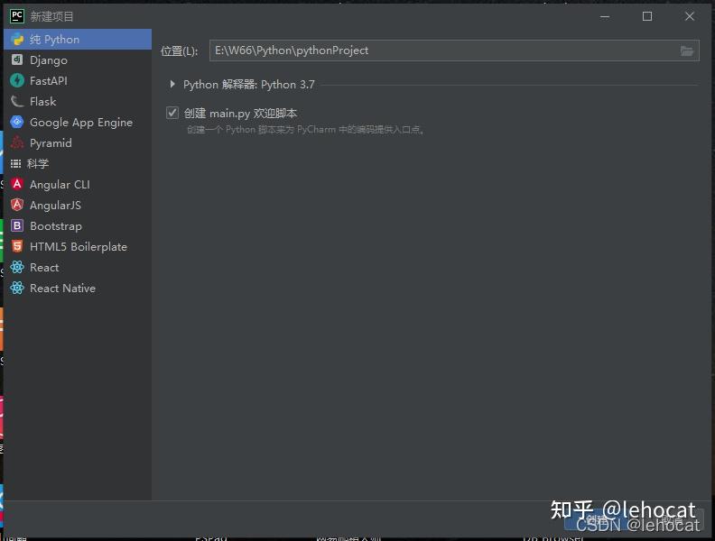Select AngularJS project type
Screen dimensions: 715x541
[x=78, y=205]
